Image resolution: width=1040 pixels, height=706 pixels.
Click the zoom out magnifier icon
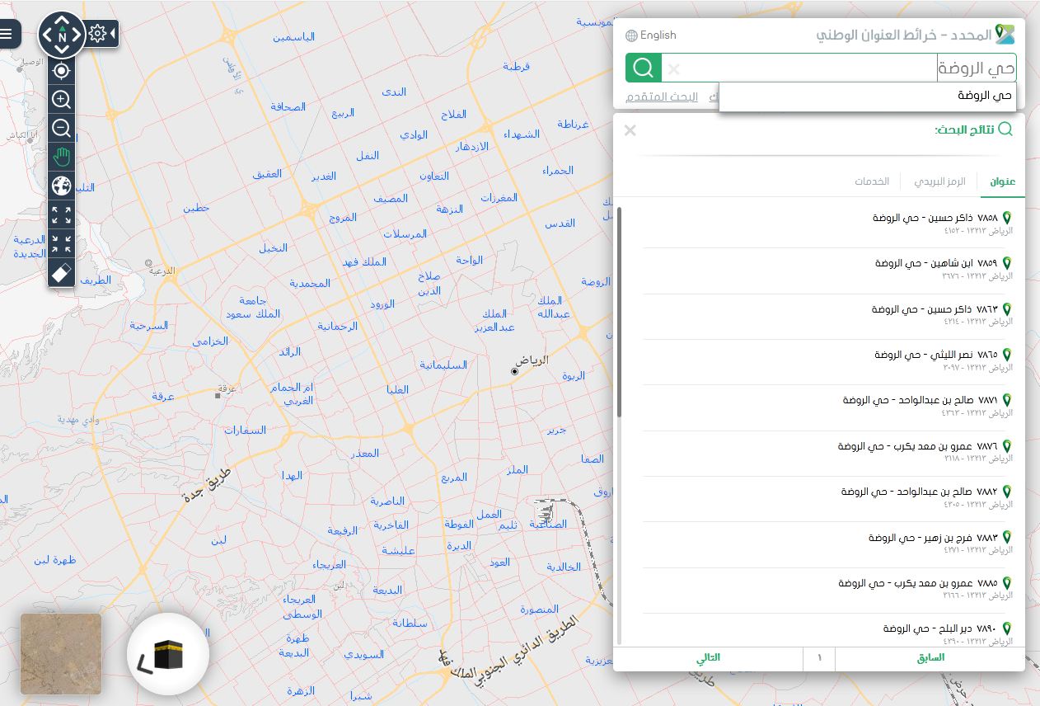(x=60, y=128)
